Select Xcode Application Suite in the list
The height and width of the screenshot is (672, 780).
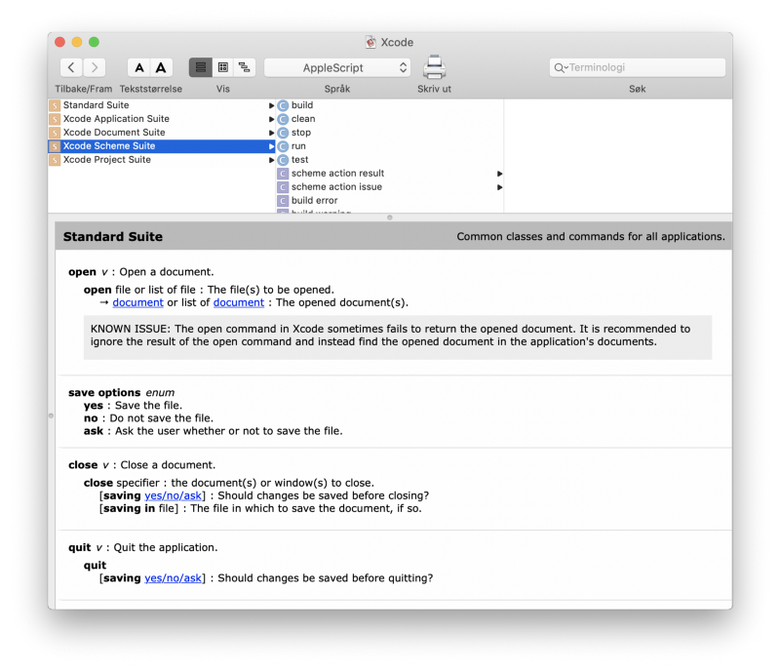[115, 119]
